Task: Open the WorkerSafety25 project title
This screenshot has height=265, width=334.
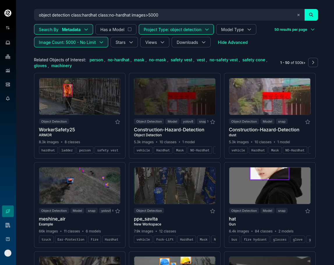Action: coord(57,130)
